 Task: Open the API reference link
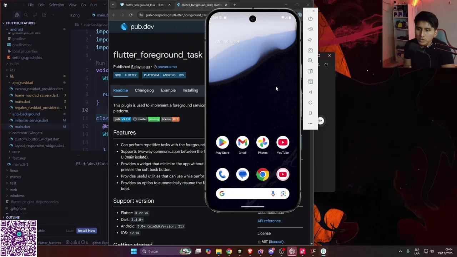point(269,221)
